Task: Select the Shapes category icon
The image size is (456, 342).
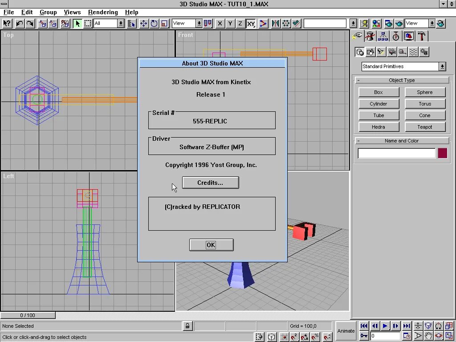Action: (370, 52)
